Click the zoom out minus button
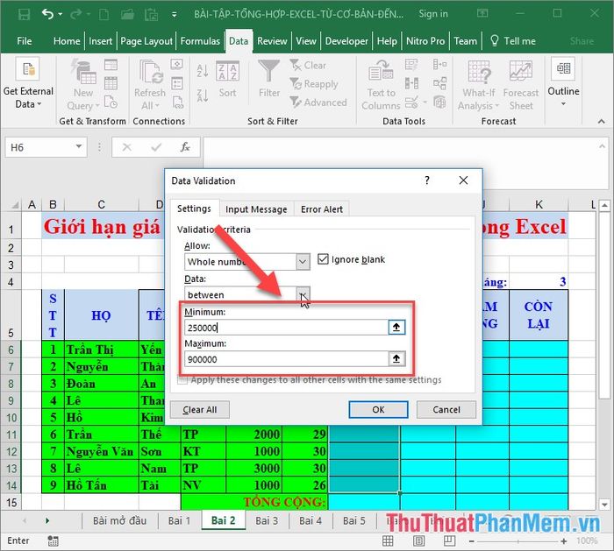This screenshot has width=614, height=551. tap(472, 541)
